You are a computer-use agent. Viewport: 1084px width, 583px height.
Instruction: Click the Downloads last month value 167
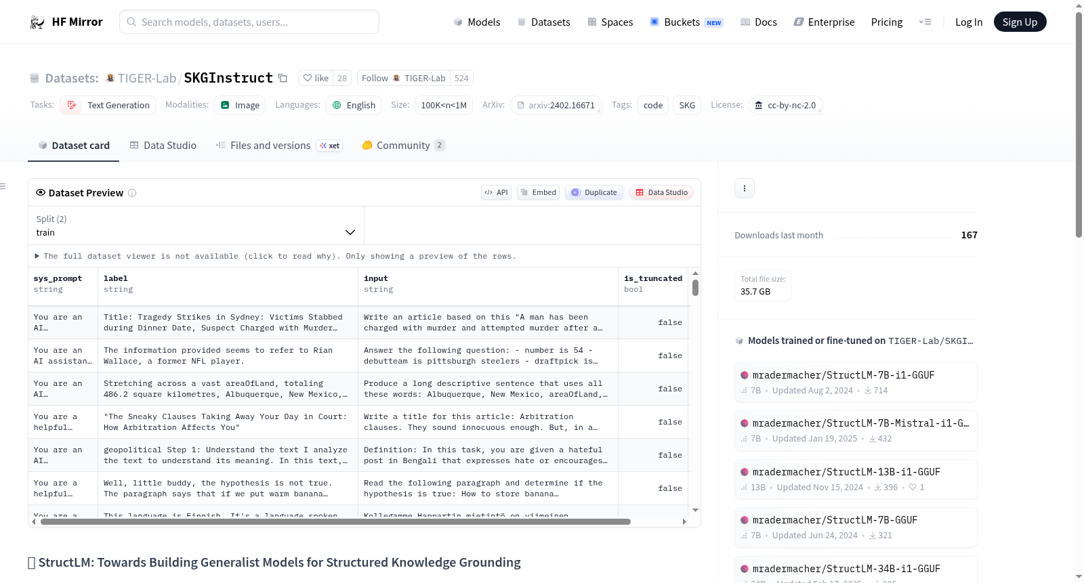coord(969,235)
